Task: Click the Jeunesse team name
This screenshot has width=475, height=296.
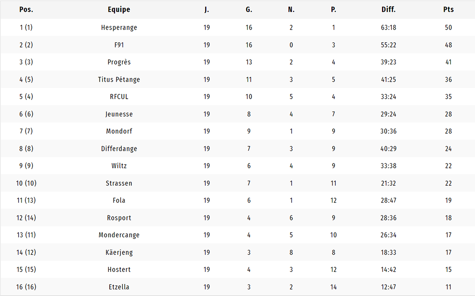Action: pyautogui.click(x=119, y=114)
